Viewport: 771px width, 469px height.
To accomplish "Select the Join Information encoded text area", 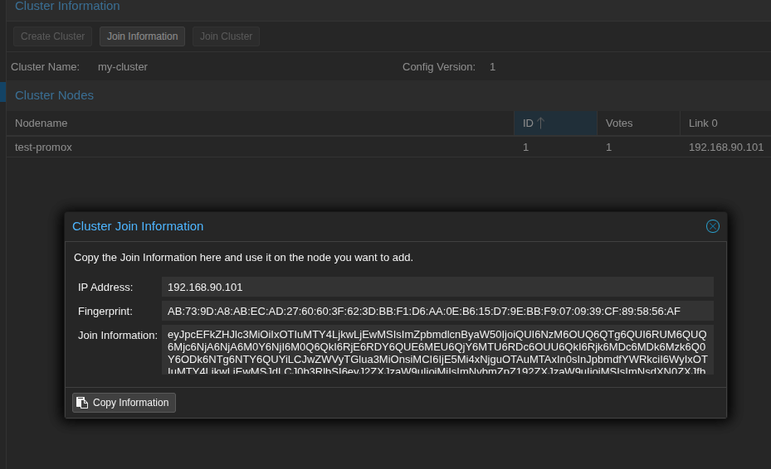I will (x=437, y=350).
